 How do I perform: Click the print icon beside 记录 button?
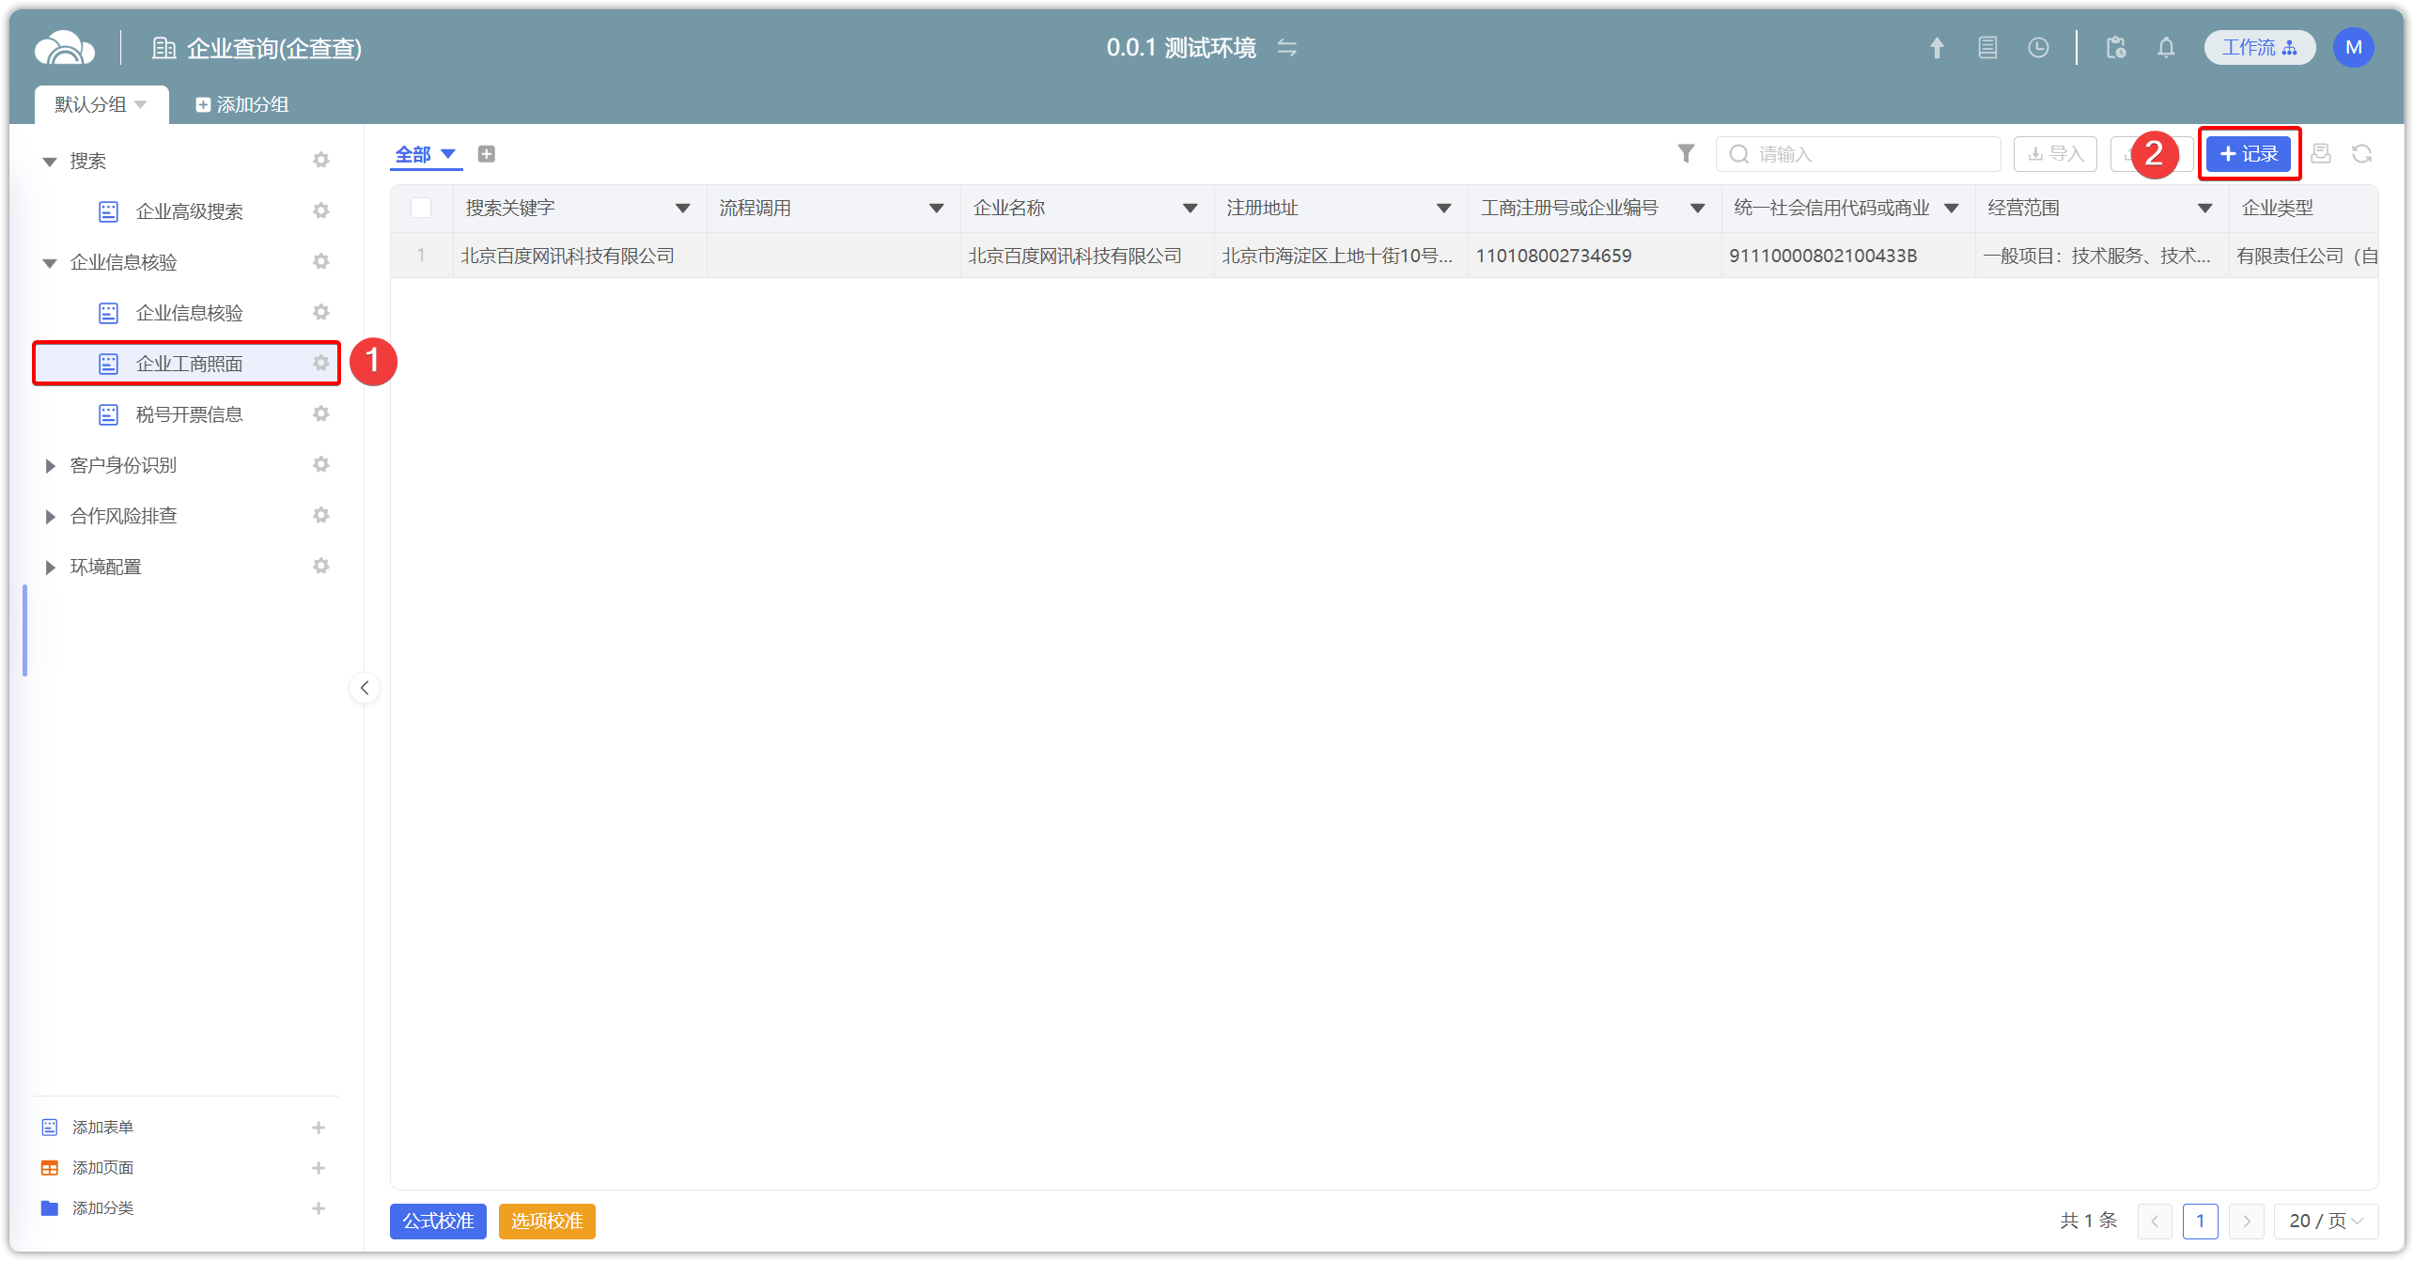(x=2321, y=153)
